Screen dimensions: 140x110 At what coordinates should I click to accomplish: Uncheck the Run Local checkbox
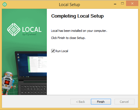point(53,51)
